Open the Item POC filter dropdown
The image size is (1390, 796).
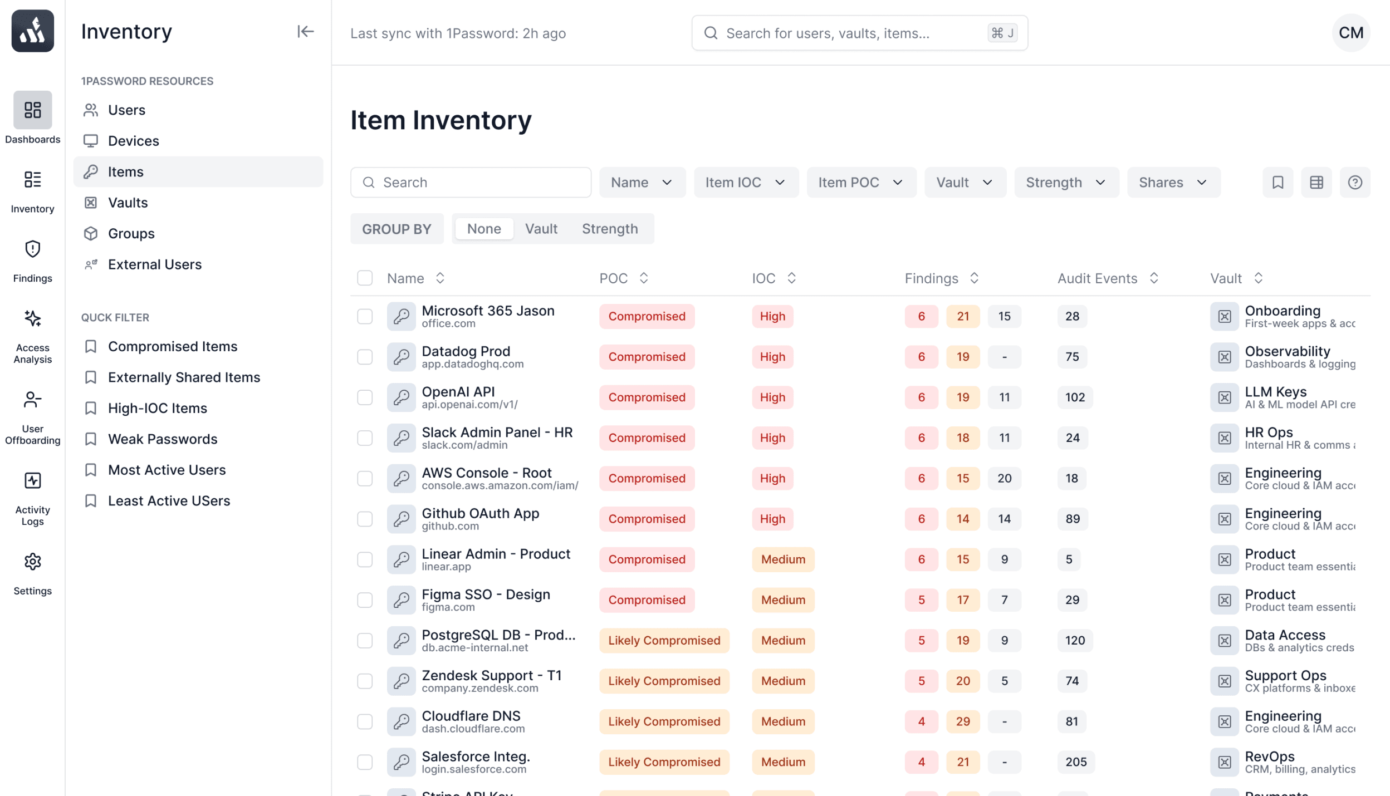(861, 183)
